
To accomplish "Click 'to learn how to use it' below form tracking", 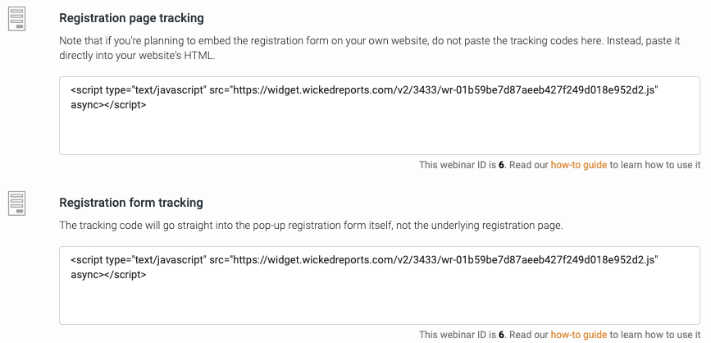I will [654, 335].
